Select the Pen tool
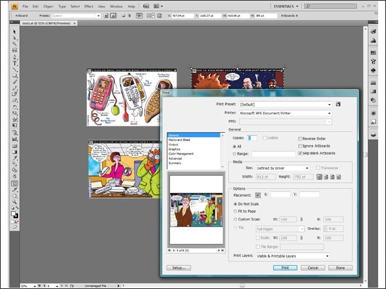Image resolution: width=386 pixels, height=289 pixels. pyautogui.click(x=14, y=57)
